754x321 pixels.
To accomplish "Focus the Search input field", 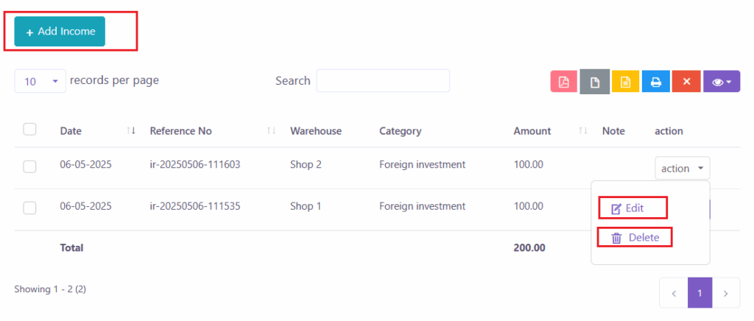I will pos(383,81).
